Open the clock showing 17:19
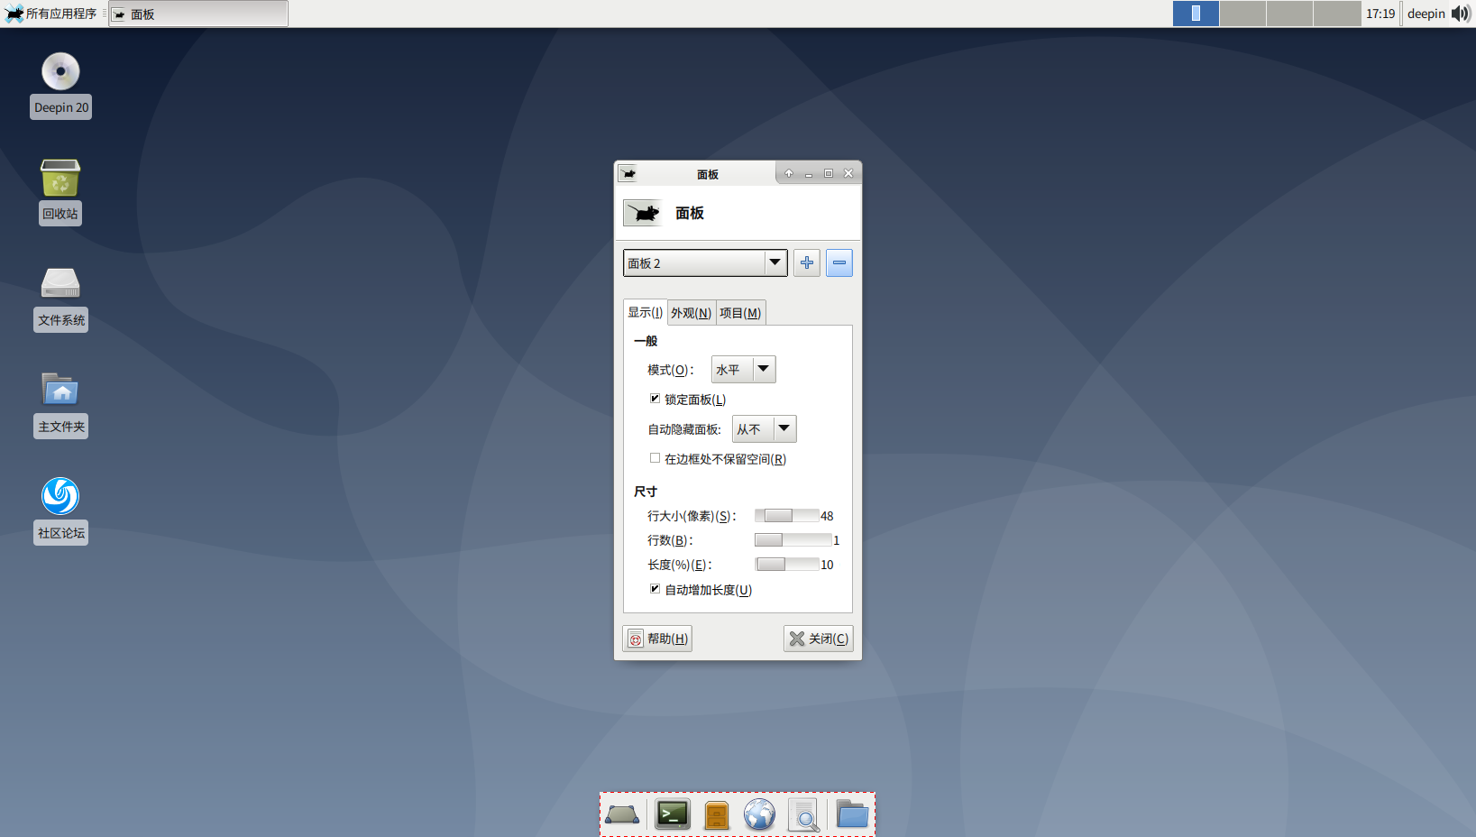 point(1380,14)
